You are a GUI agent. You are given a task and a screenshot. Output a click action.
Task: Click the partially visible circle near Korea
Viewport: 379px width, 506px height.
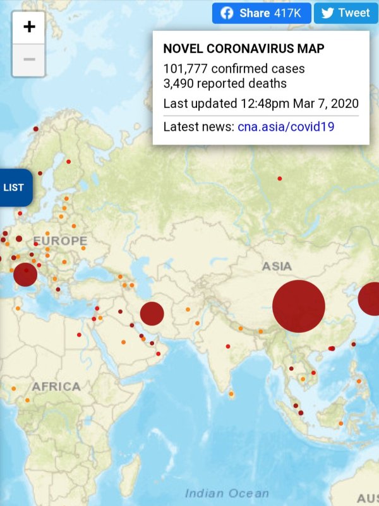click(371, 299)
